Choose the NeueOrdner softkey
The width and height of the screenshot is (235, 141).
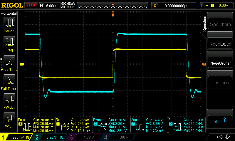220,63
